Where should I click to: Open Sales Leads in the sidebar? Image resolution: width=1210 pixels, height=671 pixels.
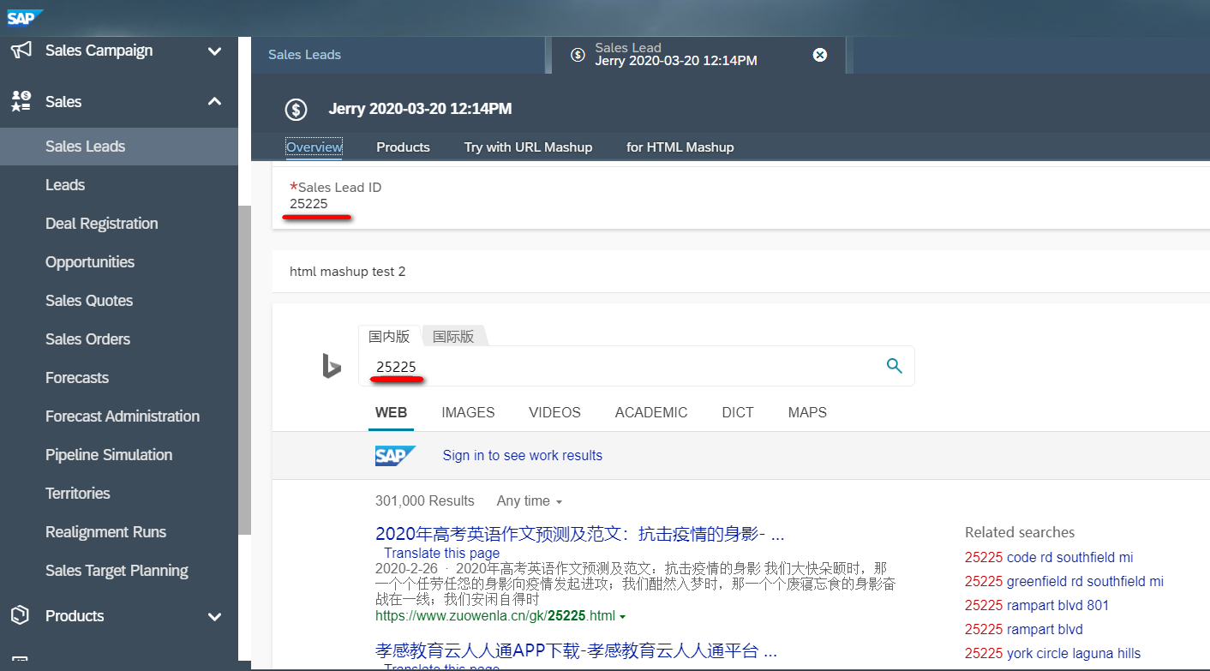click(119, 147)
